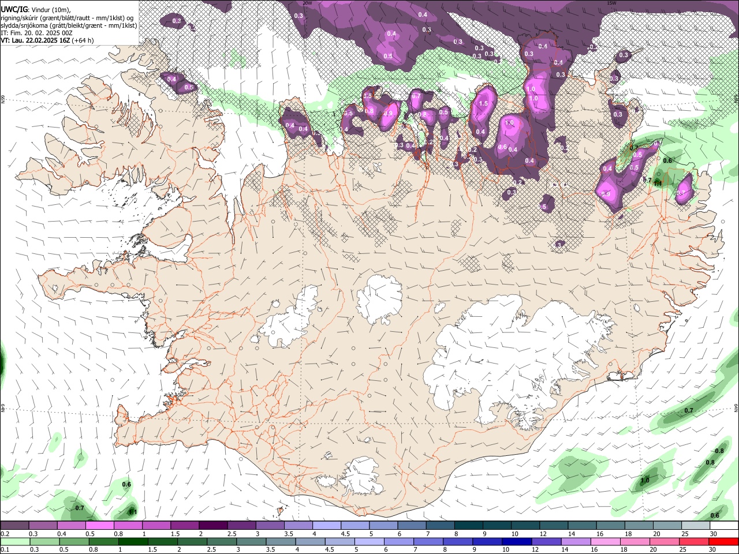Screen dimensions: 739x554
Task: Select the bright pink 0.5 snow swatch
Action: click(99, 526)
